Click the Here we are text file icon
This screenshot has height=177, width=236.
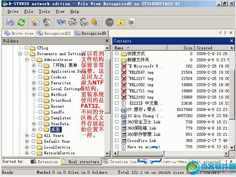(124, 147)
